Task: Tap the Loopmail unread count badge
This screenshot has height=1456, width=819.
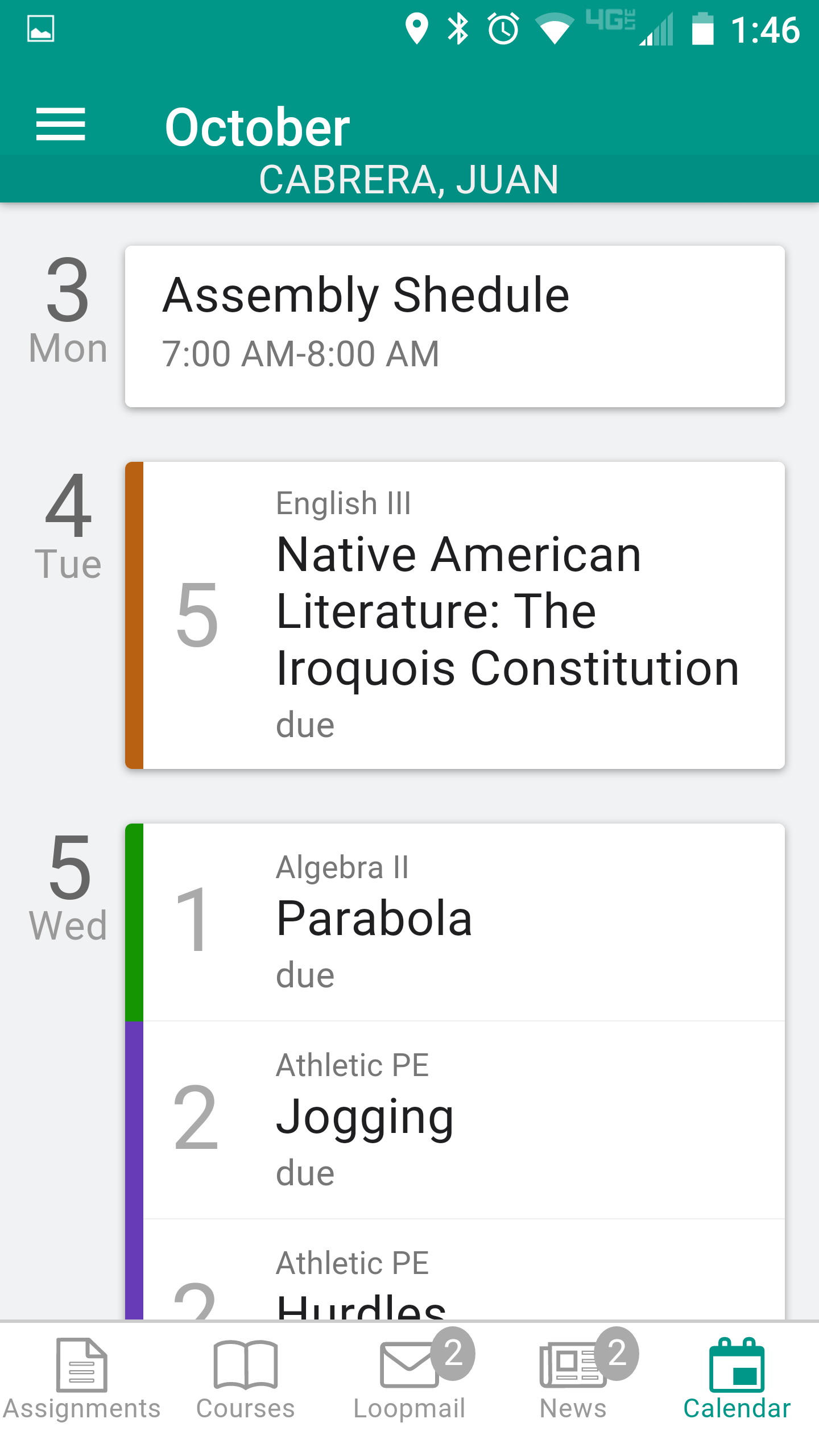Action: (x=453, y=1354)
